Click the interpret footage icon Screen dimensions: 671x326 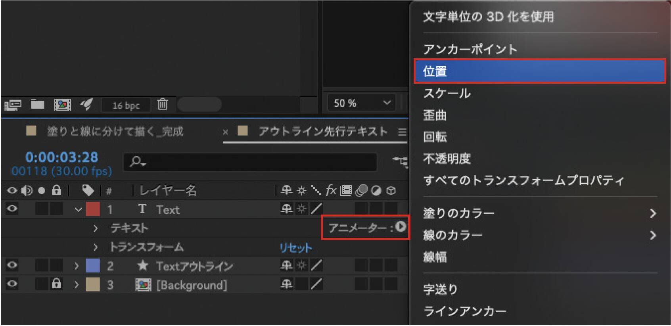pos(13,105)
